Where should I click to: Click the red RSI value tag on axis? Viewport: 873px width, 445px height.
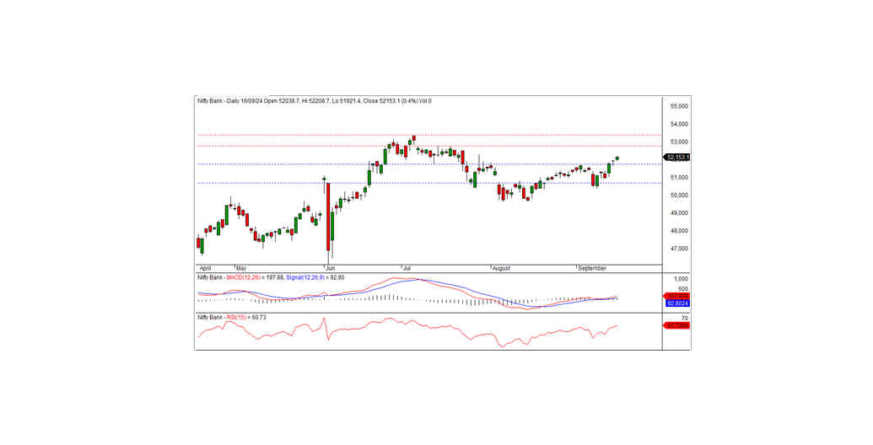pos(677,325)
